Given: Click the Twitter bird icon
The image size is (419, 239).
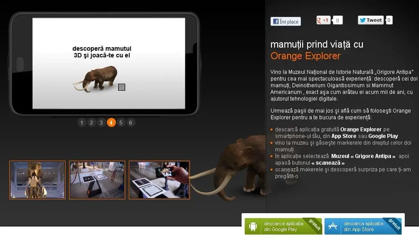Looking at the screenshot, I should point(362,20).
